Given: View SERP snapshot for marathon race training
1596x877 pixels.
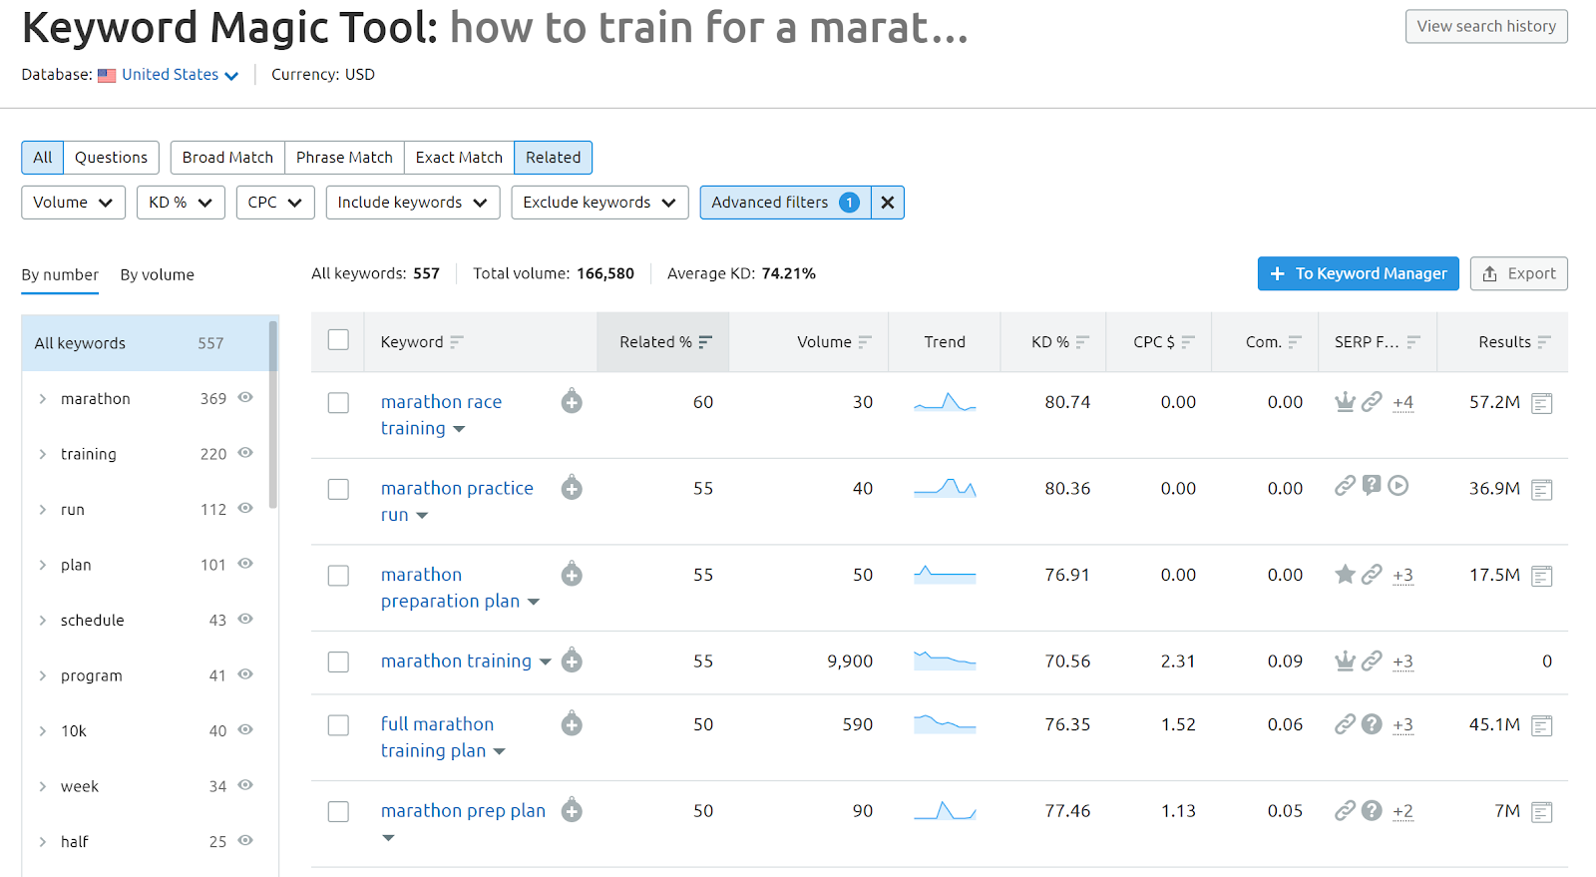Looking at the screenshot, I should click(1542, 403).
